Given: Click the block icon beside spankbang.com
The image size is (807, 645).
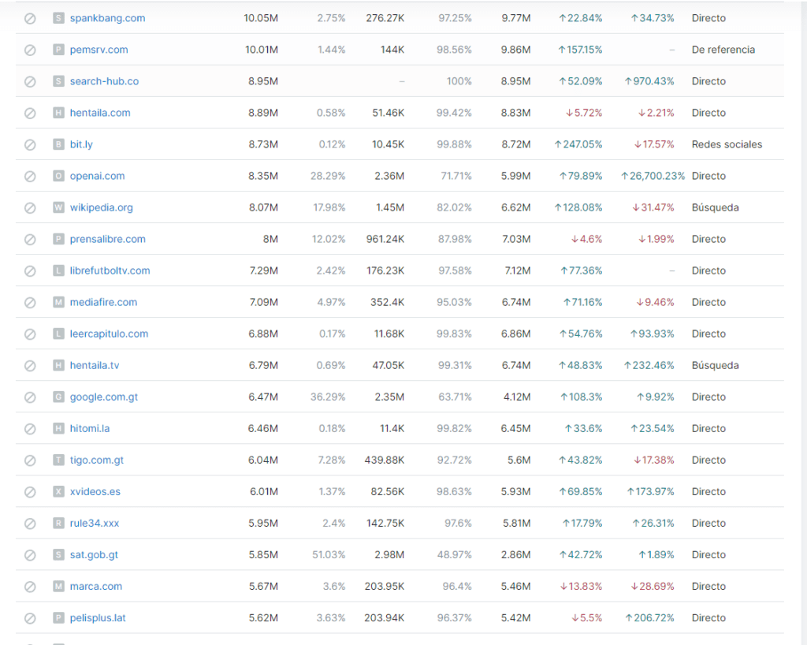Looking at the screenshot, I should (30, 19).
